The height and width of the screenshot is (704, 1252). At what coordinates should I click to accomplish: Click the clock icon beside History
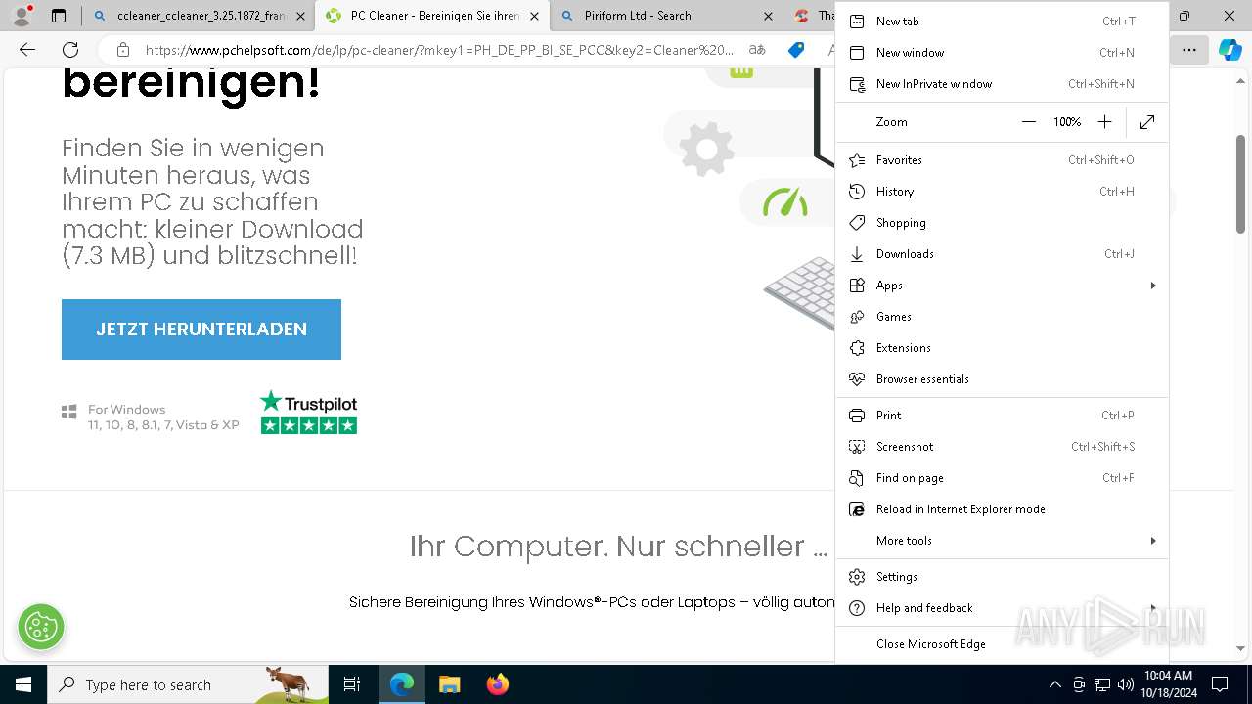857,192
